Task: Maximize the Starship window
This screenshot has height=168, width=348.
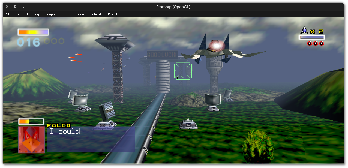Action: [15, 7]
